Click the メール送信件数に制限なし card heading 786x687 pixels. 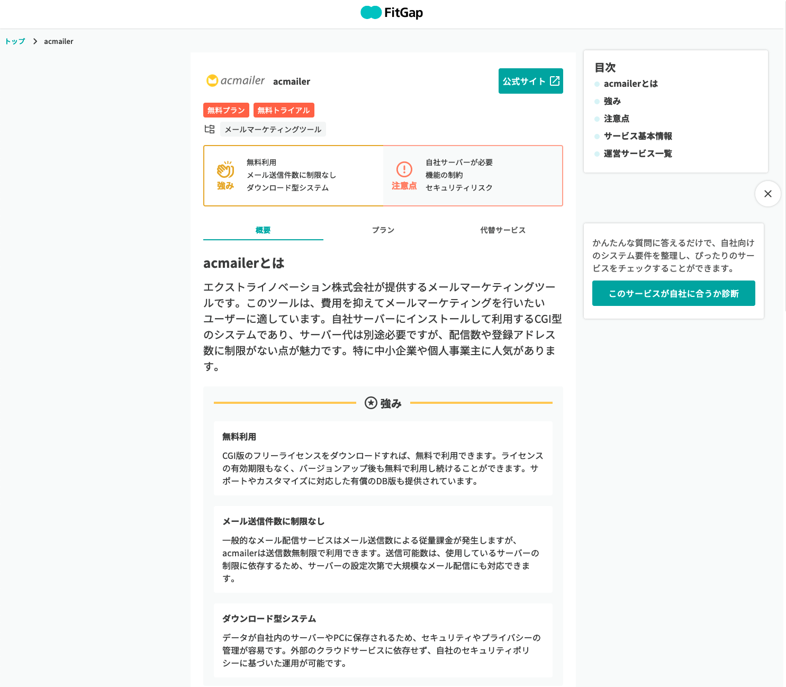click(x=273, y=521)
